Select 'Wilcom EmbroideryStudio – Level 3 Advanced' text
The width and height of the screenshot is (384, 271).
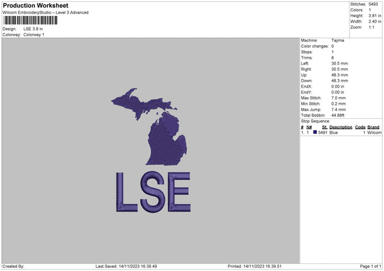[45, 13]
